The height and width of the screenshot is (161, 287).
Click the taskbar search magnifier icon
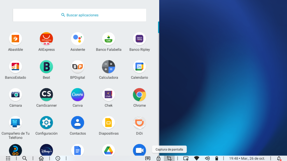(x=25, y=158)
